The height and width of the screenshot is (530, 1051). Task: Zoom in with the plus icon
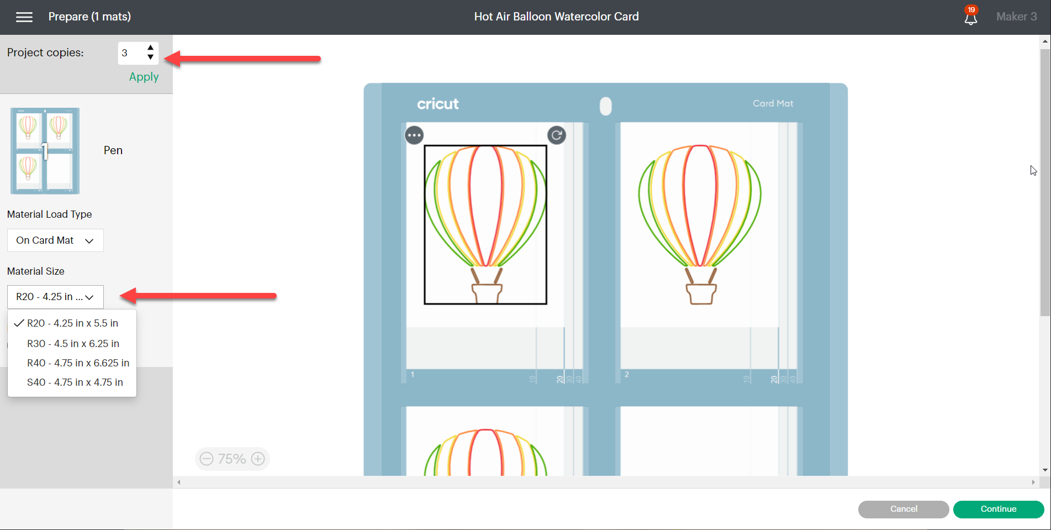pyautogui.click(x=258, y=459)
